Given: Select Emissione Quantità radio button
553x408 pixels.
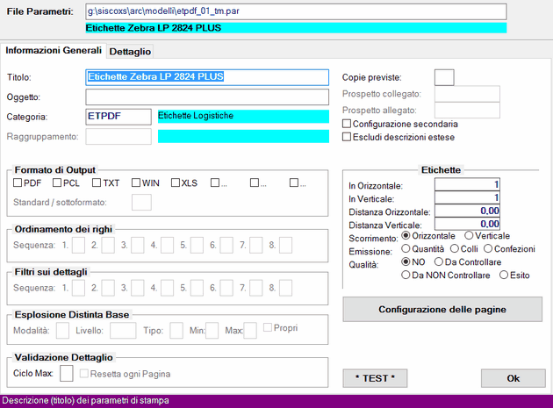Looking at the screenshot, I should [406, 248].
